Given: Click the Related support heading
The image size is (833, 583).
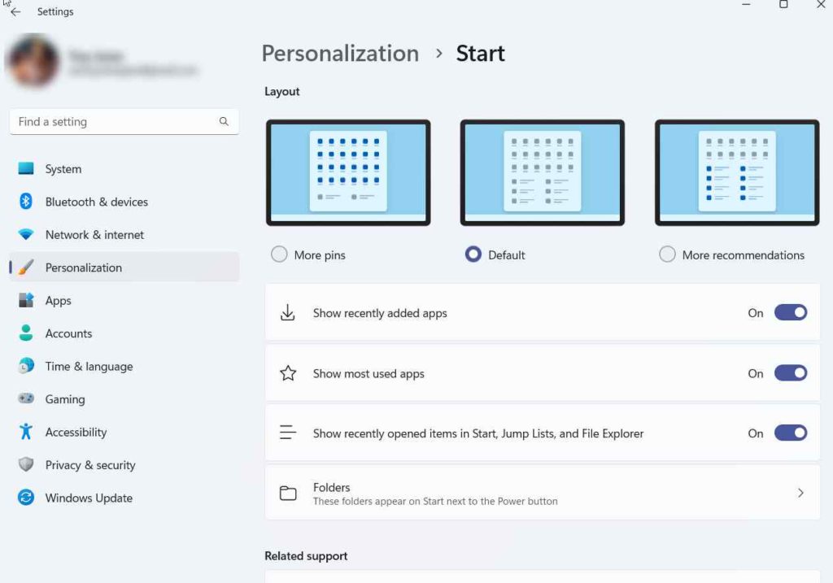Looking at the screenshot, I should [306, 556].
